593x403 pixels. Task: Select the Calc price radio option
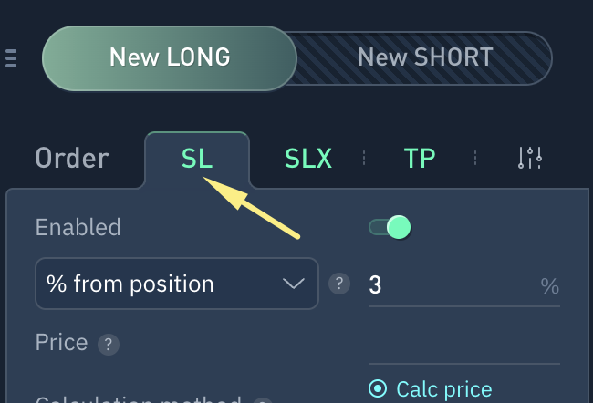point(378,389)
